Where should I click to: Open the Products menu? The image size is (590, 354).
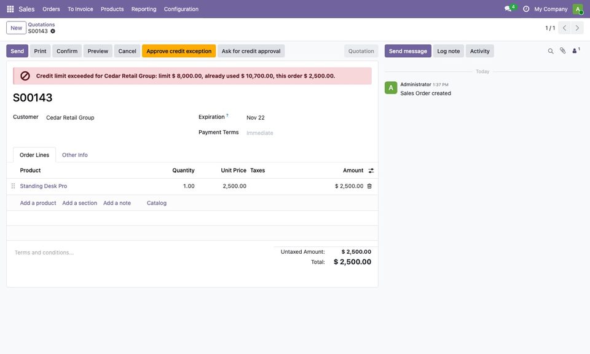point(112,9)
